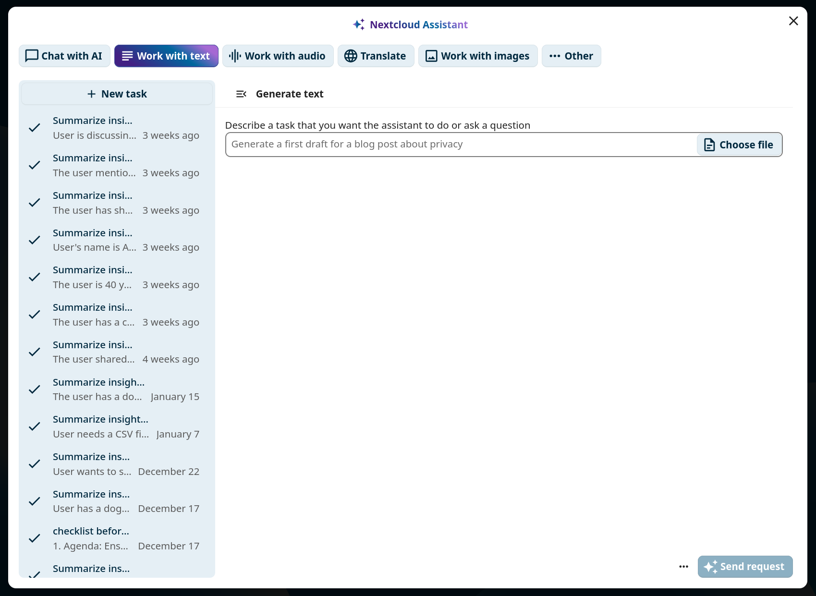The image size is (816, 596).
Task: Select the Work with audio tab
Action: [278, 56]
